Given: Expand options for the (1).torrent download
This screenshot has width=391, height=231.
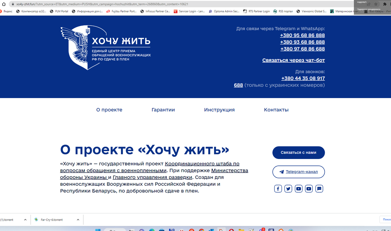Looking at the screenshot, I should pyautogui.click(x=25, y=220).
